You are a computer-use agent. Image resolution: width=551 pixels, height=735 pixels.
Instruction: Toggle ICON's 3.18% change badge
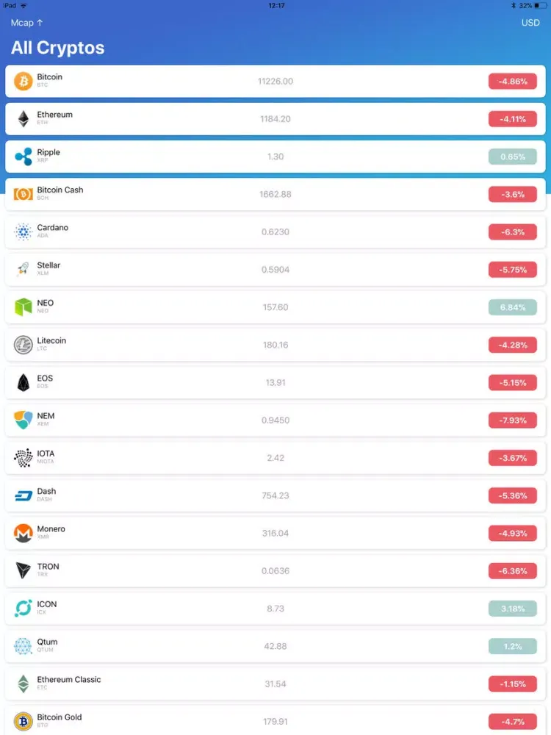point(513,609)
